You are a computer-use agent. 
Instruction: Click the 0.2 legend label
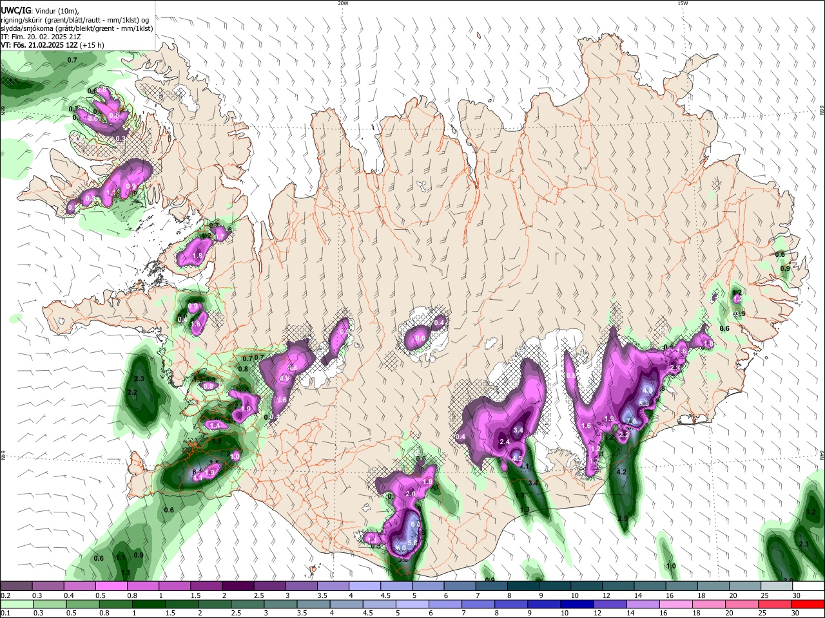pos(5,595)
